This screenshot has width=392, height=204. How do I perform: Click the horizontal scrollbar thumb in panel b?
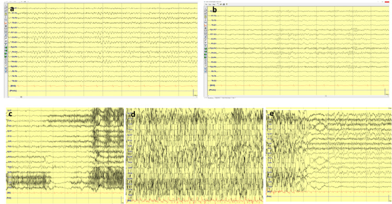pos(326,96)
